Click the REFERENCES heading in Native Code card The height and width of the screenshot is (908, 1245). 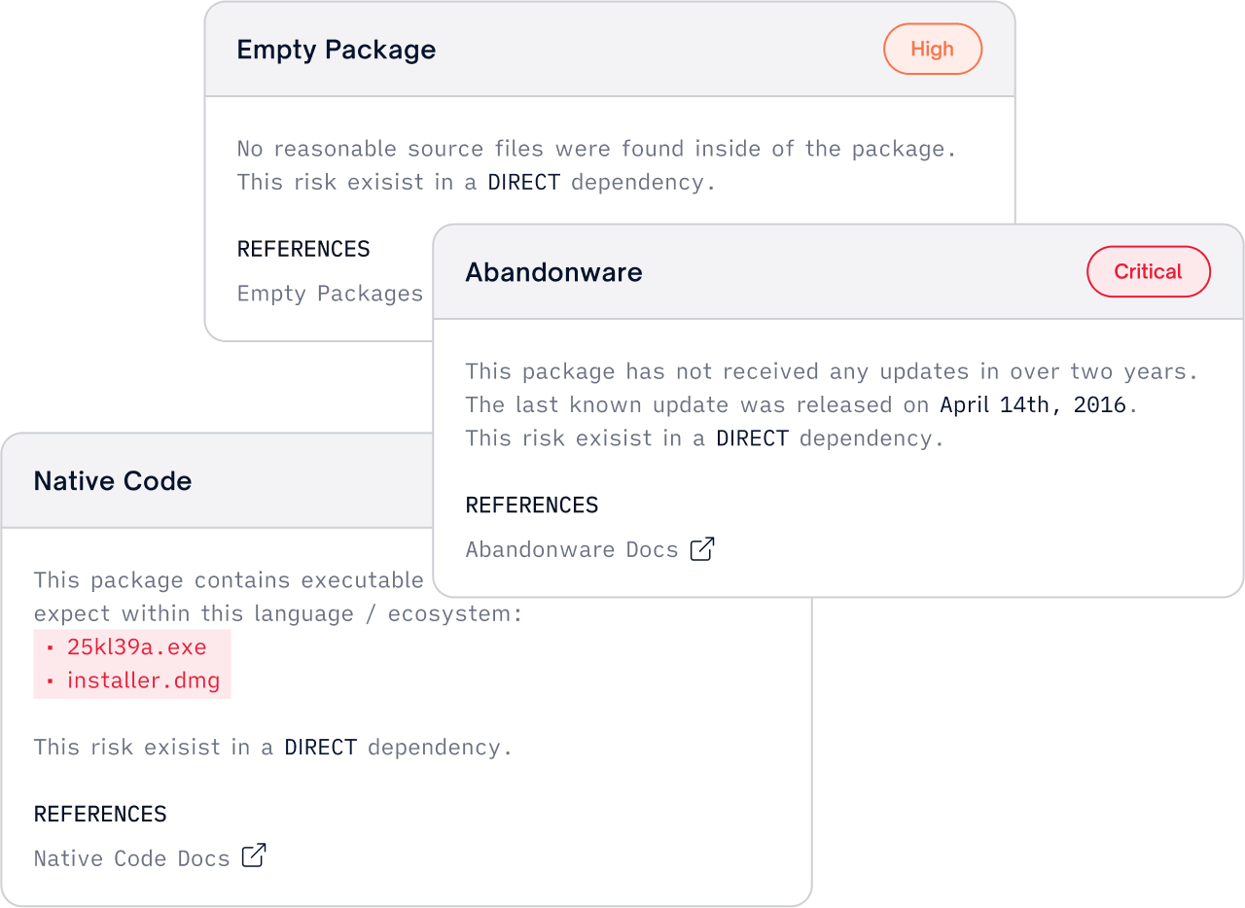100,815
